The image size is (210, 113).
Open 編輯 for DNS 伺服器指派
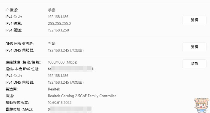[x=194, y=47]
